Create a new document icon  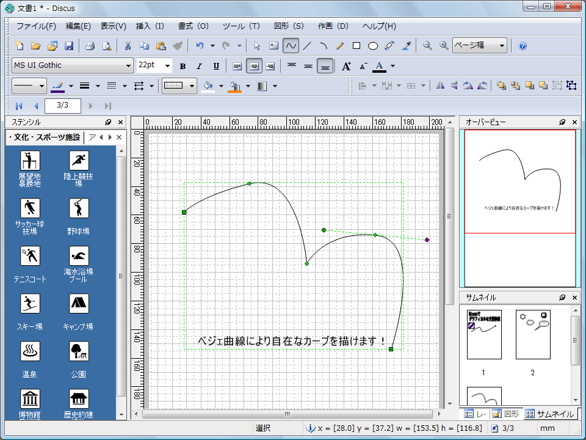tap(19, 46)
